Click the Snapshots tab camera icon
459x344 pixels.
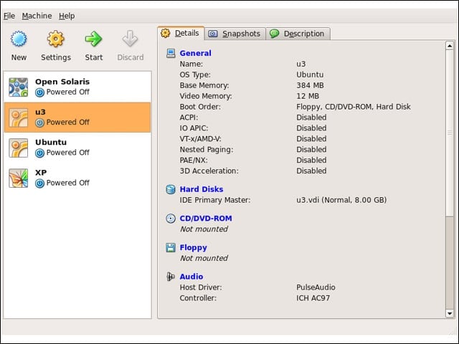[213, 34]
